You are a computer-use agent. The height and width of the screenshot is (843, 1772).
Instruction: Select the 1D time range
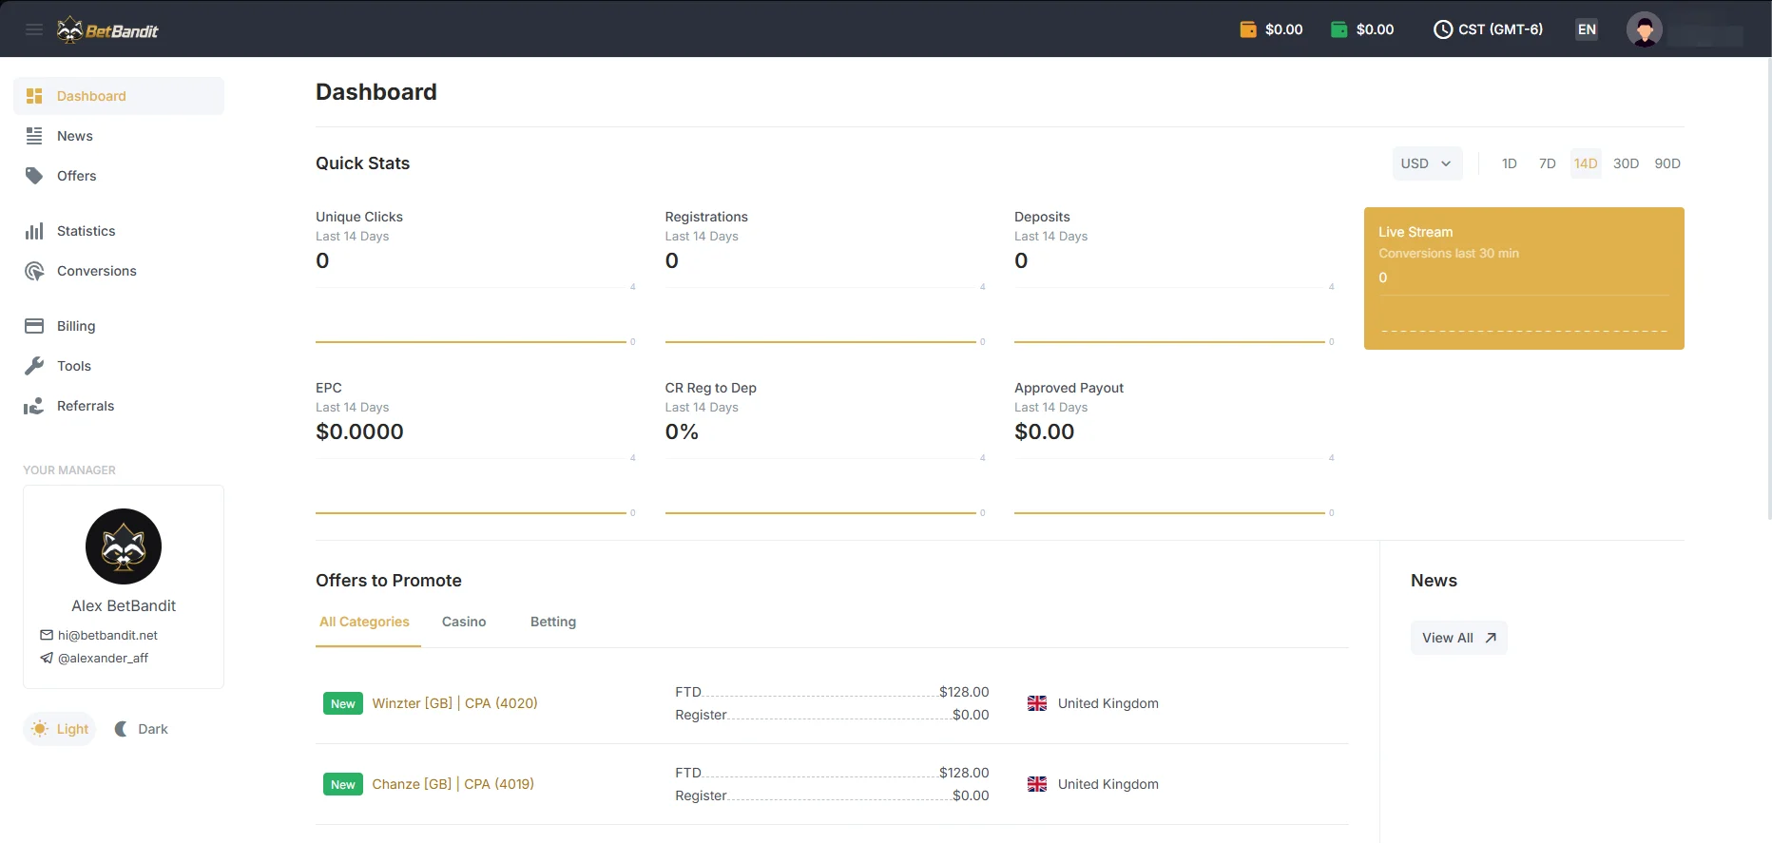(1510, 163)
